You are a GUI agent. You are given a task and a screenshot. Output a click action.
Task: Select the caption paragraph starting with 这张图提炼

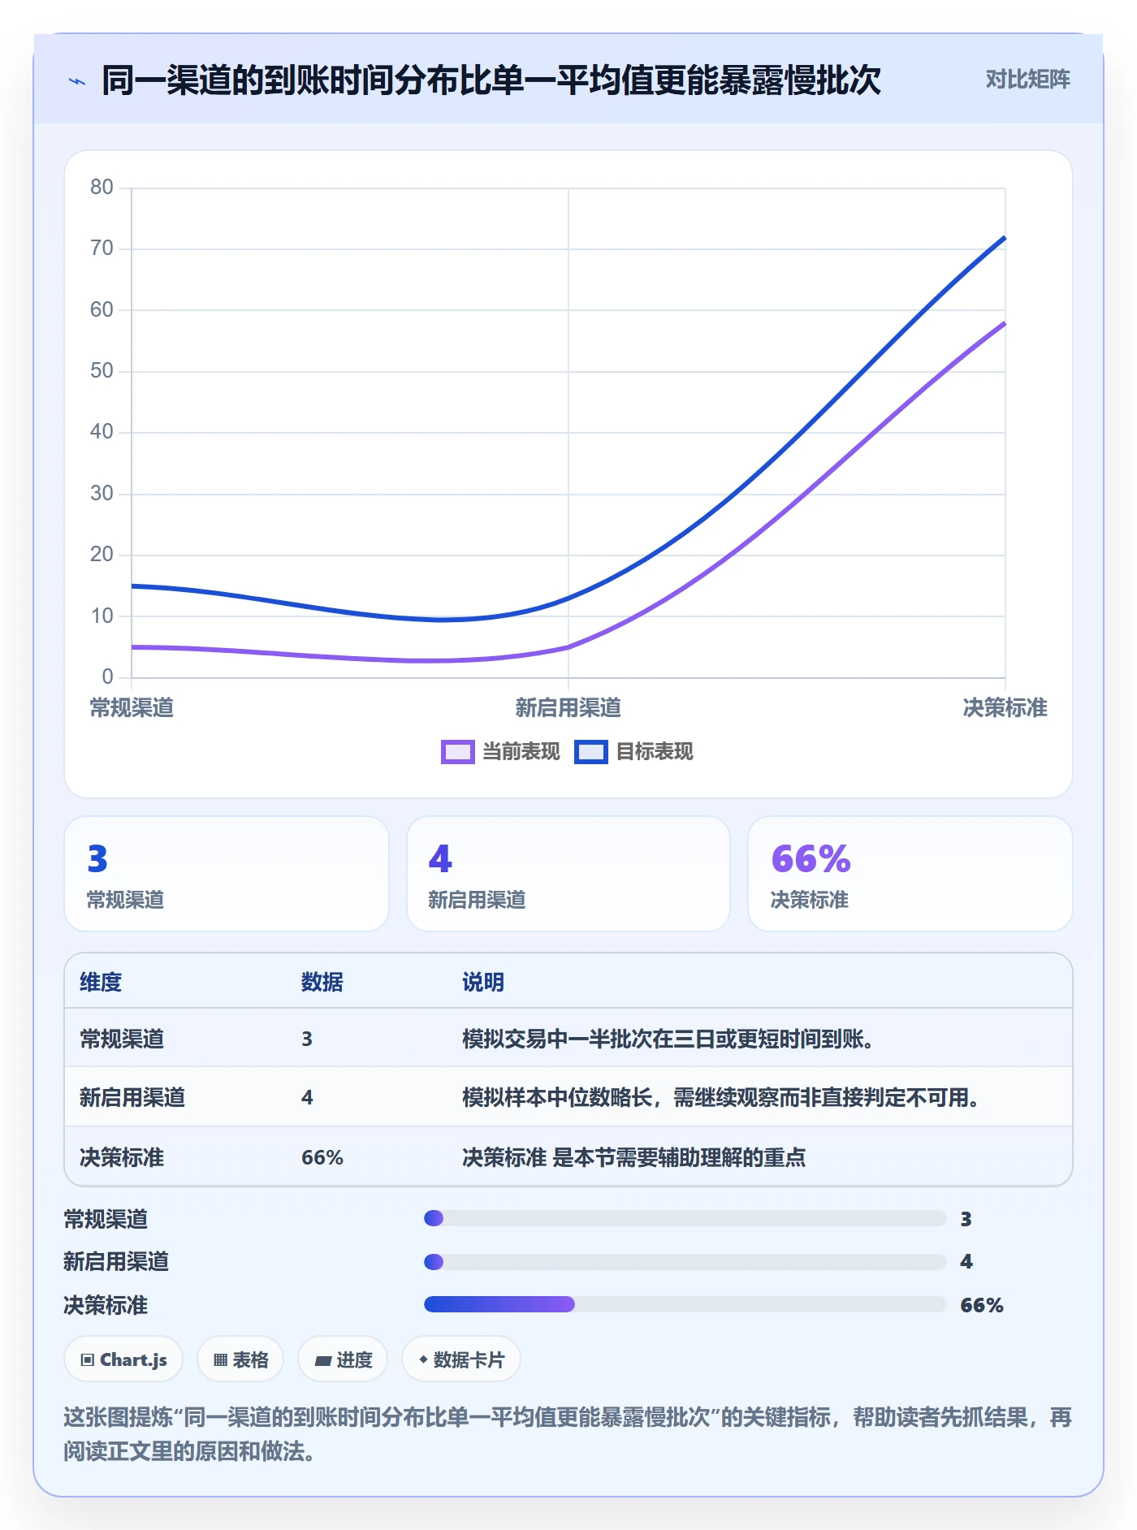point(568,1434)
